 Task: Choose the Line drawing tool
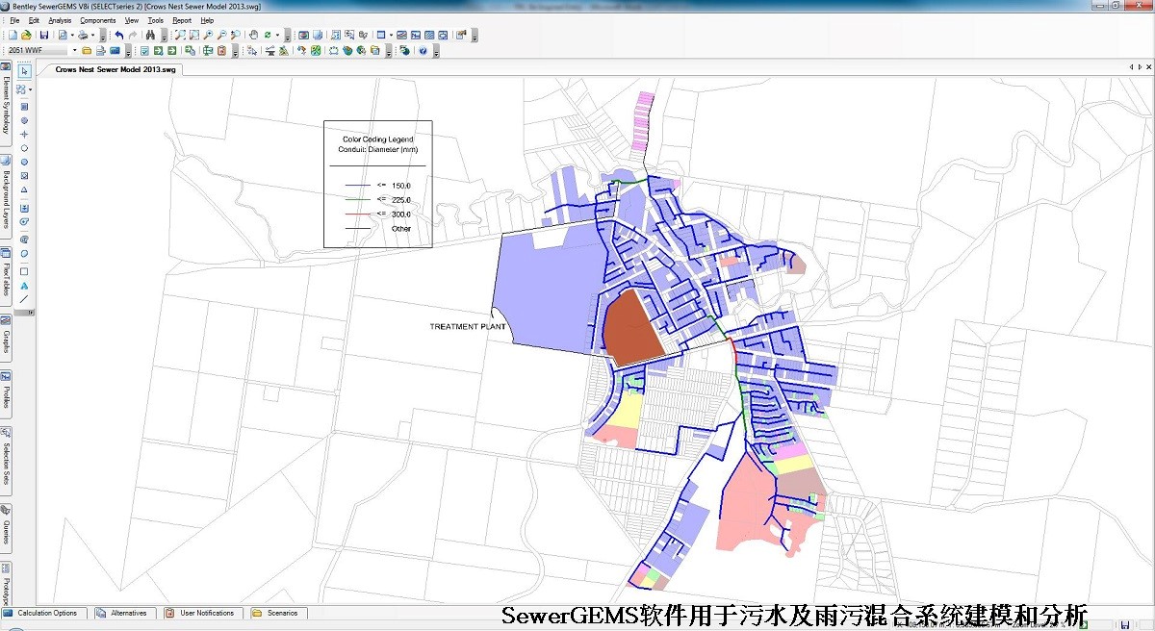click(x=24, y=299)
